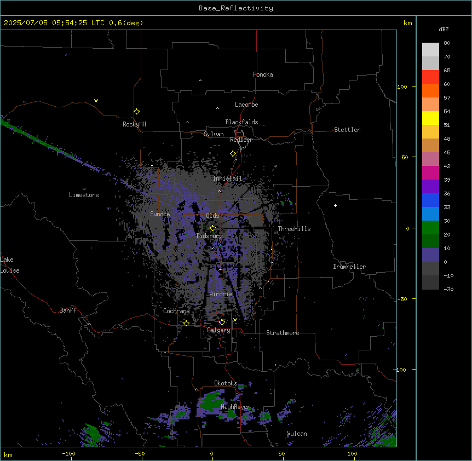Click the Innisfail town label
Image resolution: width=472 pixels, height=461 pixels.
[228, 178]
